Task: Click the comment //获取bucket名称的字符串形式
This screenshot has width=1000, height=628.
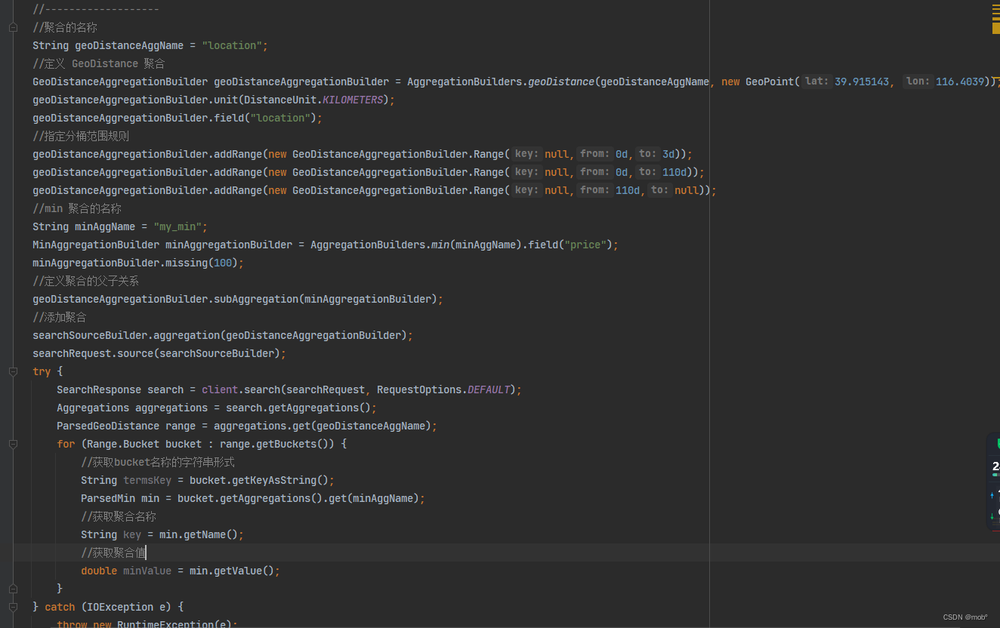Action: pyautogui.click(x=158, y=462)
